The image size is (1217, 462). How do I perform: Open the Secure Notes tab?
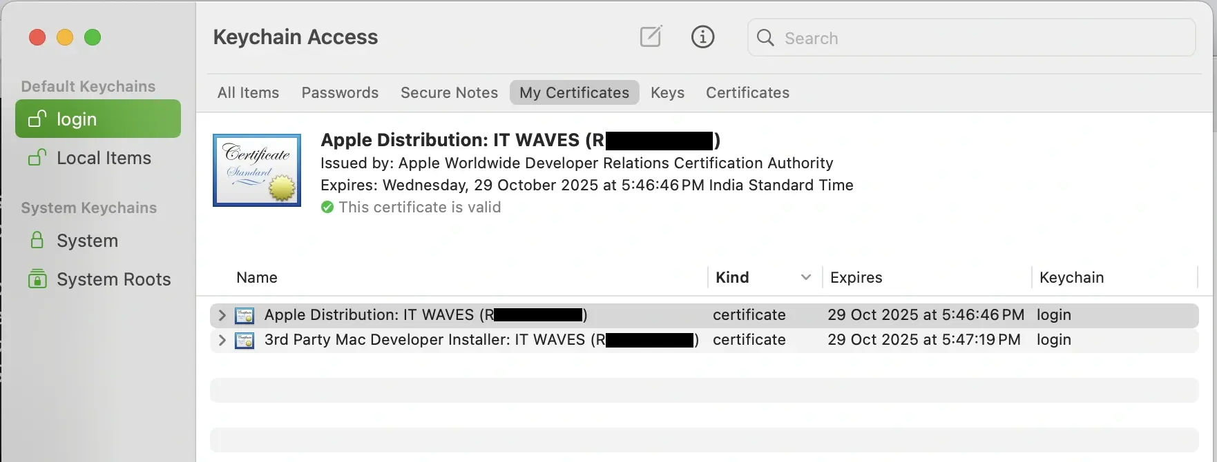[x=449, y=92]
